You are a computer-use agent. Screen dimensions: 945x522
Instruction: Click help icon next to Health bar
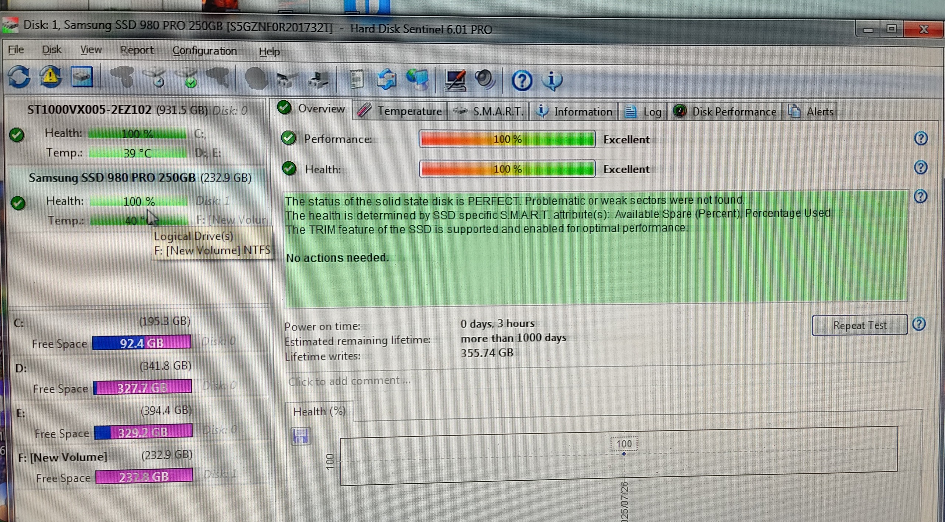coord(921,167)
